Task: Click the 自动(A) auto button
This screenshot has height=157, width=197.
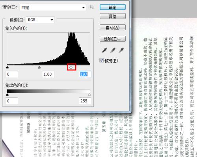Action: (113, 27)
